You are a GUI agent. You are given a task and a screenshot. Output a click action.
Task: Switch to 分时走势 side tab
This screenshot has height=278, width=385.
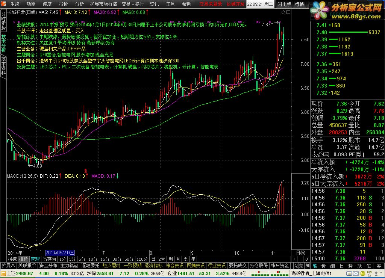tap(3, 21)
